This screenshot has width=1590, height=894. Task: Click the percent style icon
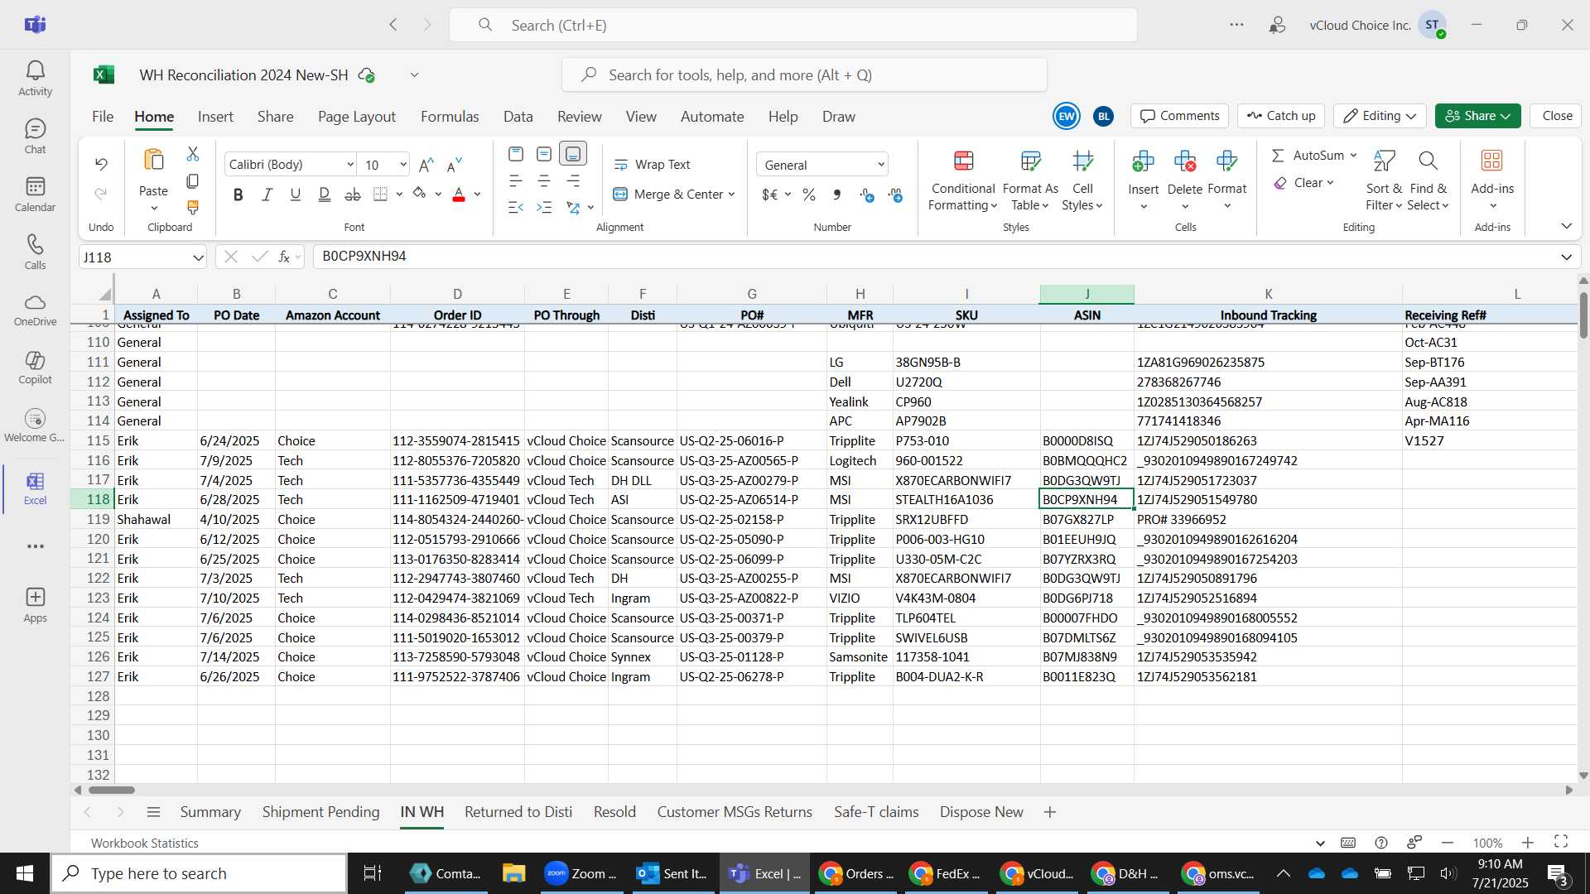(809, 195)
